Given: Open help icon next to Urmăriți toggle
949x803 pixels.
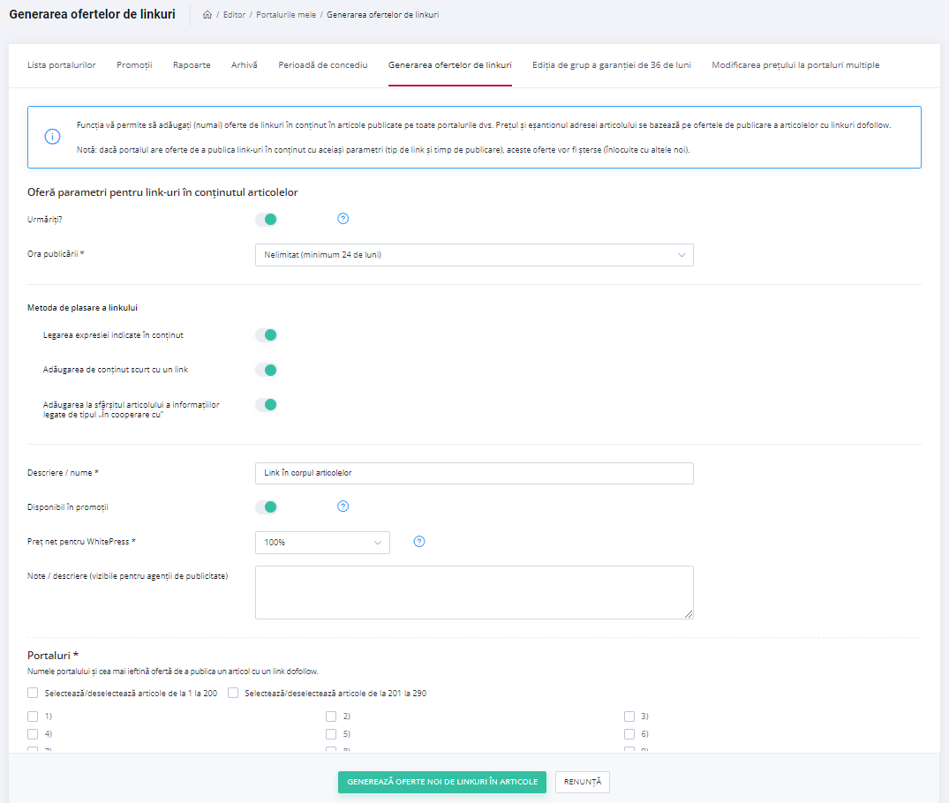Looking at the screenshot, I should tap(343, 219).
